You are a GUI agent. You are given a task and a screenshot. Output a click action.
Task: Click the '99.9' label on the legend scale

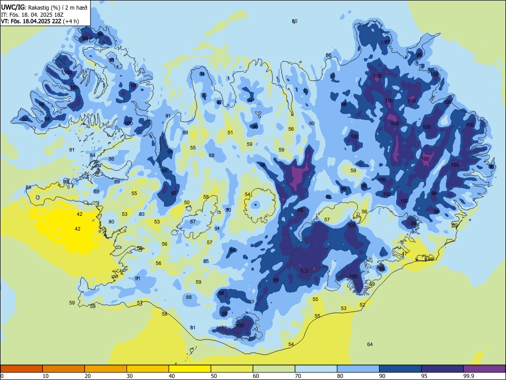click(468, 376)
